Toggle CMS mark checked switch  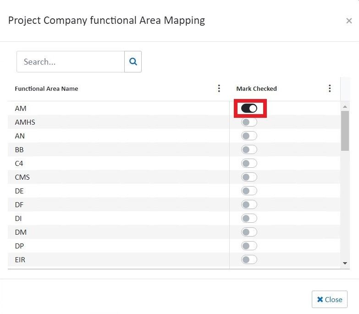click(x=249, y=177)
